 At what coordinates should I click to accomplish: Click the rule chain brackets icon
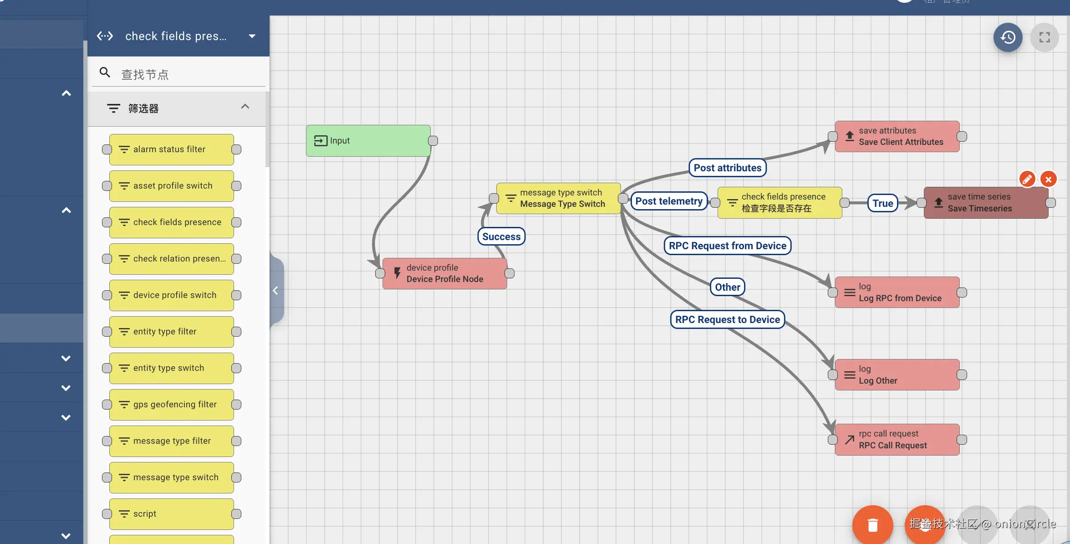(x=105, y=36)
